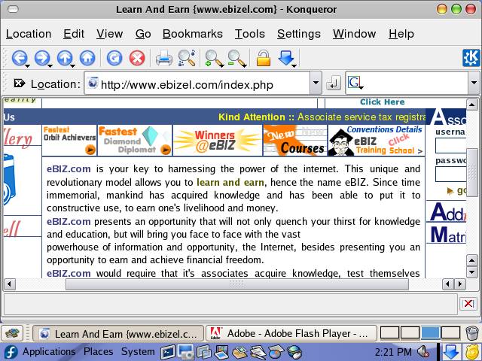Open the search bar dropdown arrow
This screenshot has height=361, width=482.
point(473,83)
